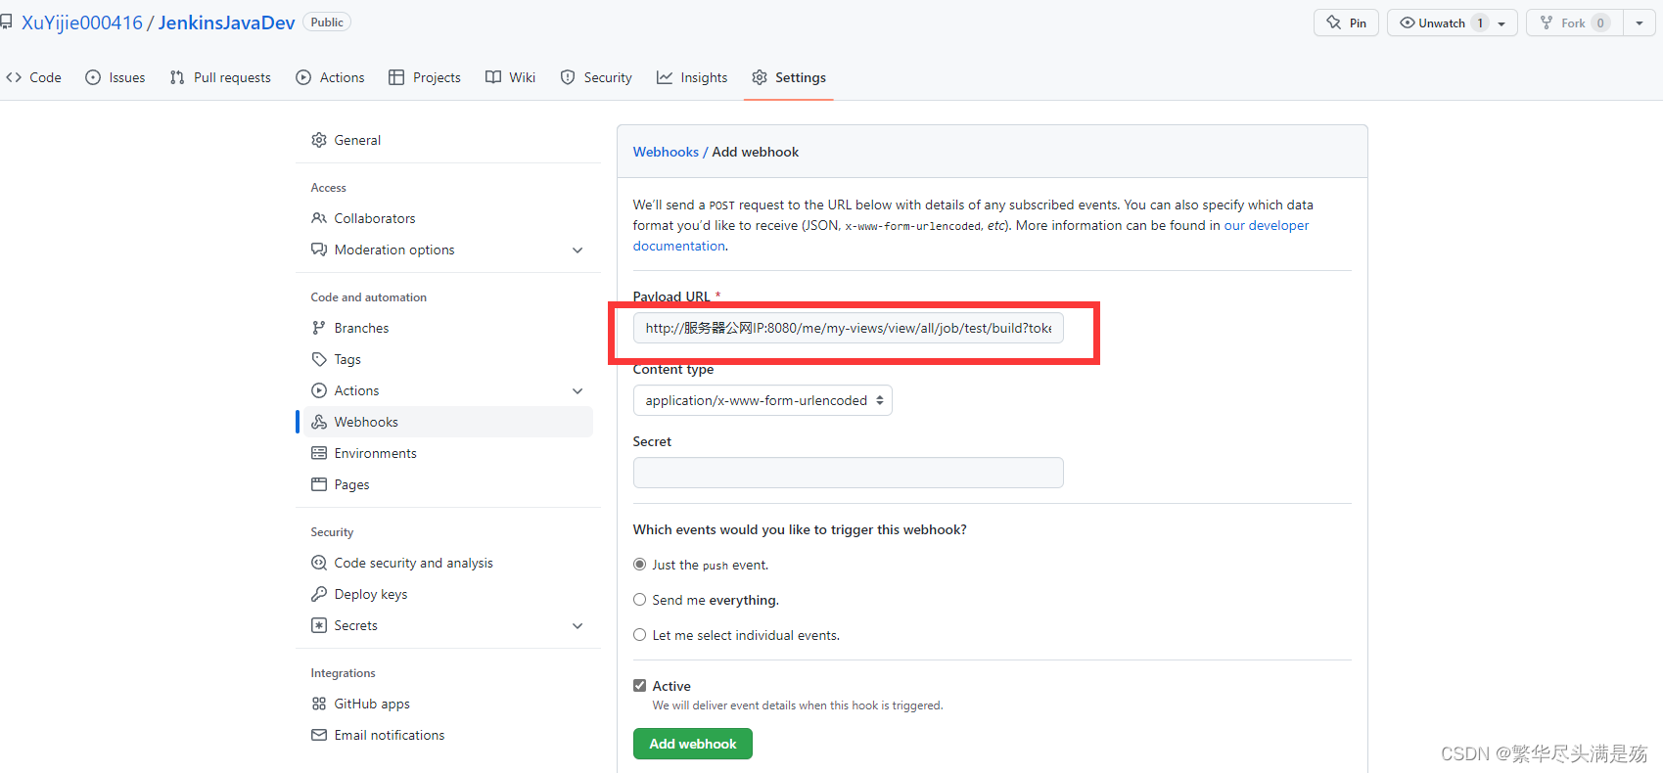Open the Code tab
The image size is (1663, 773).
33,77
